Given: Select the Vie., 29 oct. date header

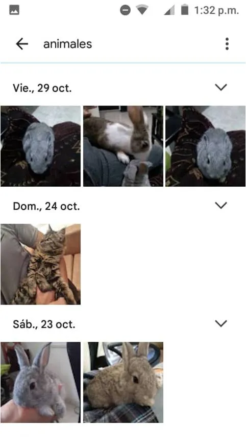Looking at the screenshot, I should 42,88.
